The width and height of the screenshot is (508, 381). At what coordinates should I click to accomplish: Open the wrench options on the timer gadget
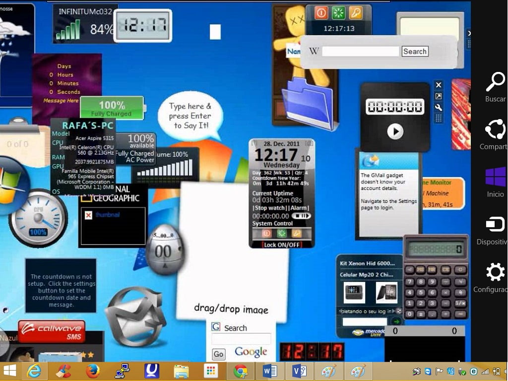pyautogui.click(x=439, y=107)
